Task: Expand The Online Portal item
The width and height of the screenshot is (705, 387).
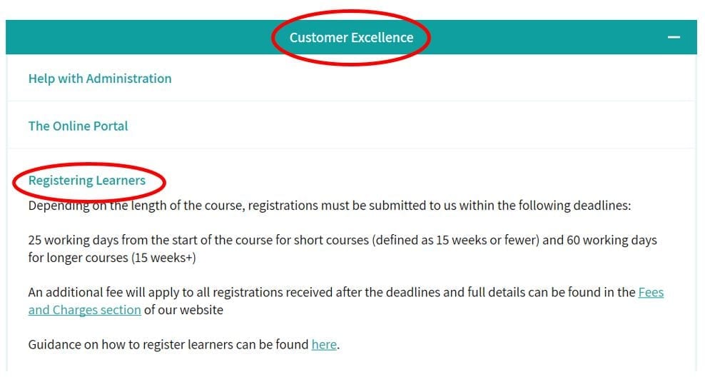Action: tap(78, 126)
